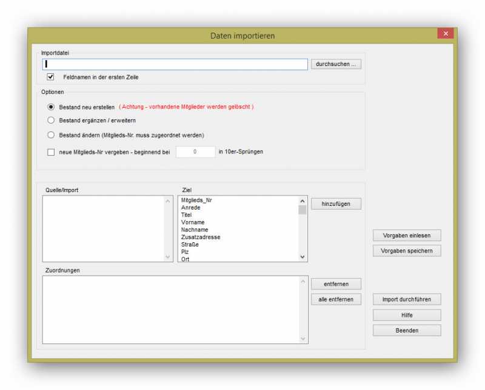Select 'Bestand neu erstellen' radio option
This screenshot has height=390, width=485.
pos(51,107)
